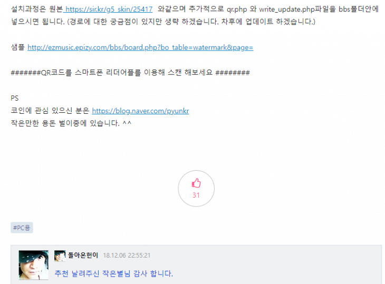Screen dimensions: 385x284
Task: Visit the blog.naver.com/pyunkr link
Action: (140, 111)
